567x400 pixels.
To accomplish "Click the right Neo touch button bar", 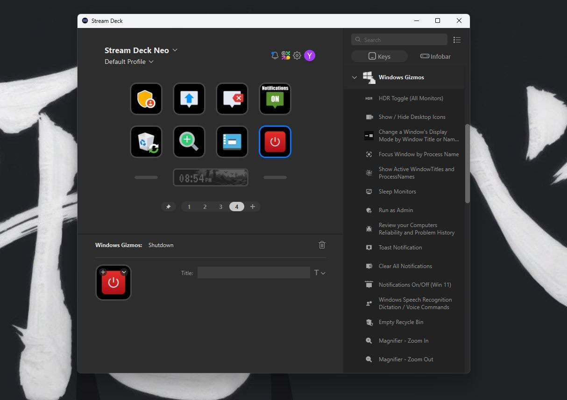I will pyautogui.click(x=275, y=177).
